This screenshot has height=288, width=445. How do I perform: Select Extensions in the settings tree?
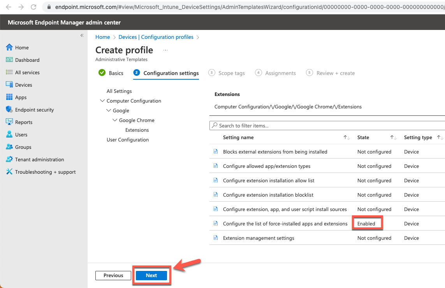[x=137, y=130]
